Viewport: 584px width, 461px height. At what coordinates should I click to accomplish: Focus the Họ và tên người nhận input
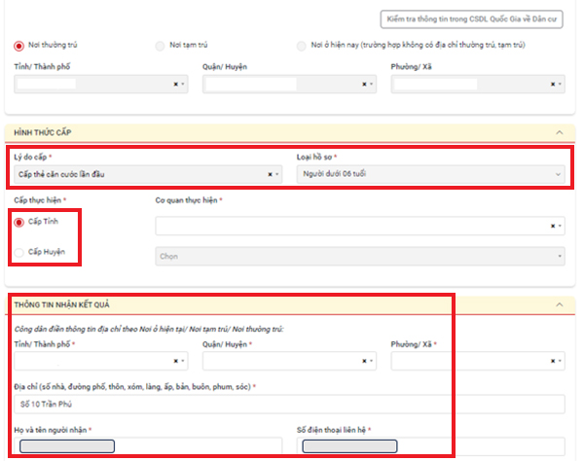[x=148, y=446]
